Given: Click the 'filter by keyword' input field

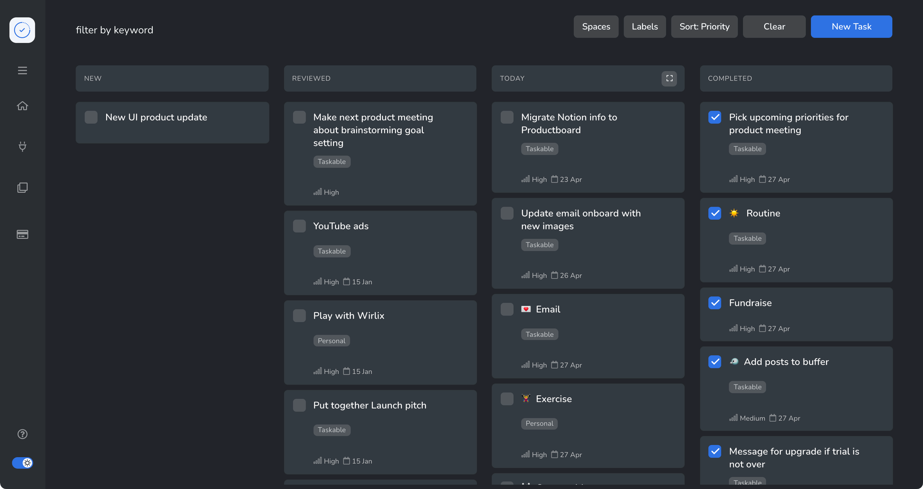Looking at the screenshot, I should (114, 30).
